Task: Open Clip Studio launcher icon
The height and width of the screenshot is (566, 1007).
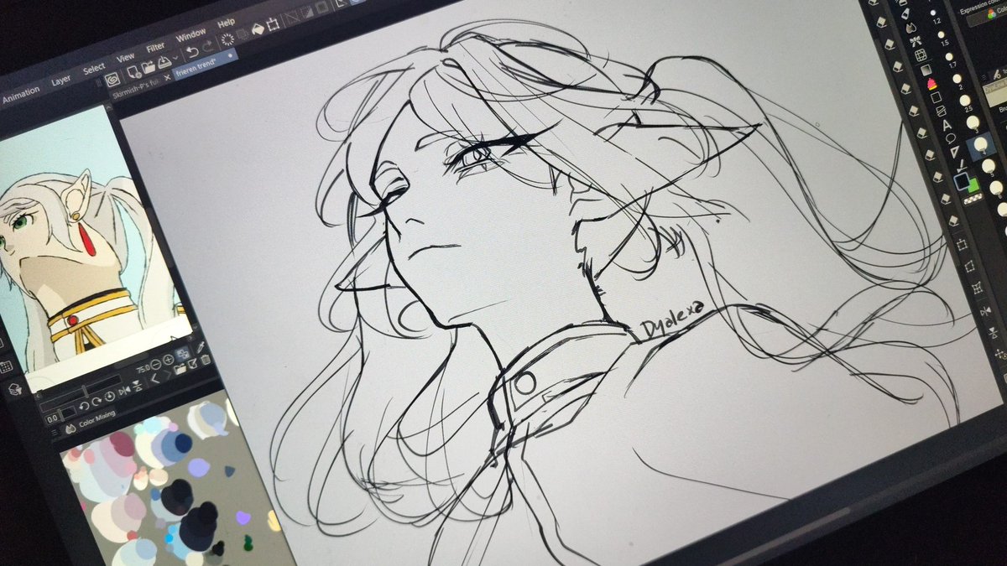Action: coord(113,80)
